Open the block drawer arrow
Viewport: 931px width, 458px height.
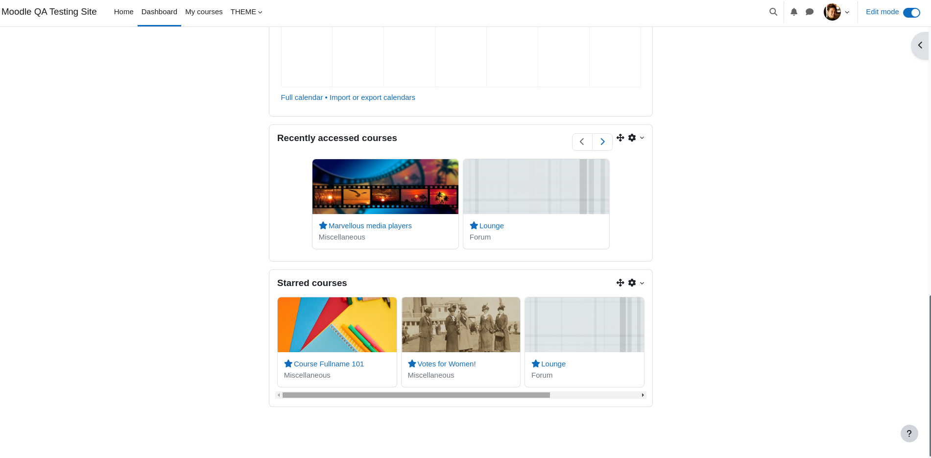tap(920, 45)
